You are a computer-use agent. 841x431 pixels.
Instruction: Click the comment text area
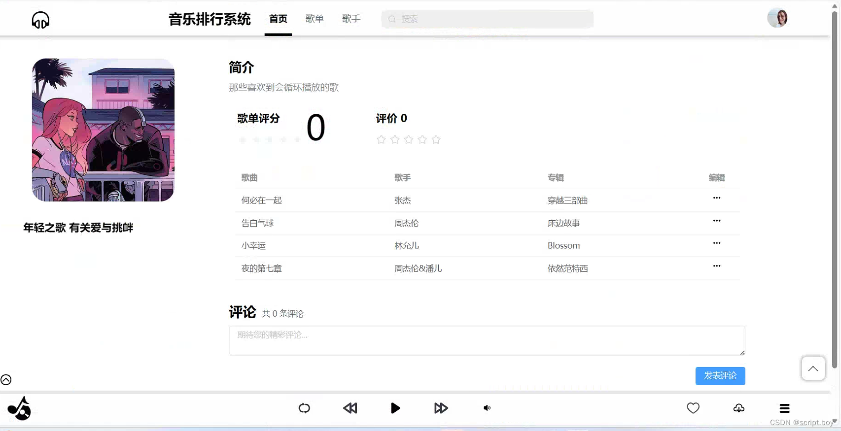[487, 340]
